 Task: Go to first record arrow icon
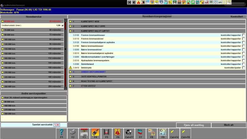click(129, 2)
